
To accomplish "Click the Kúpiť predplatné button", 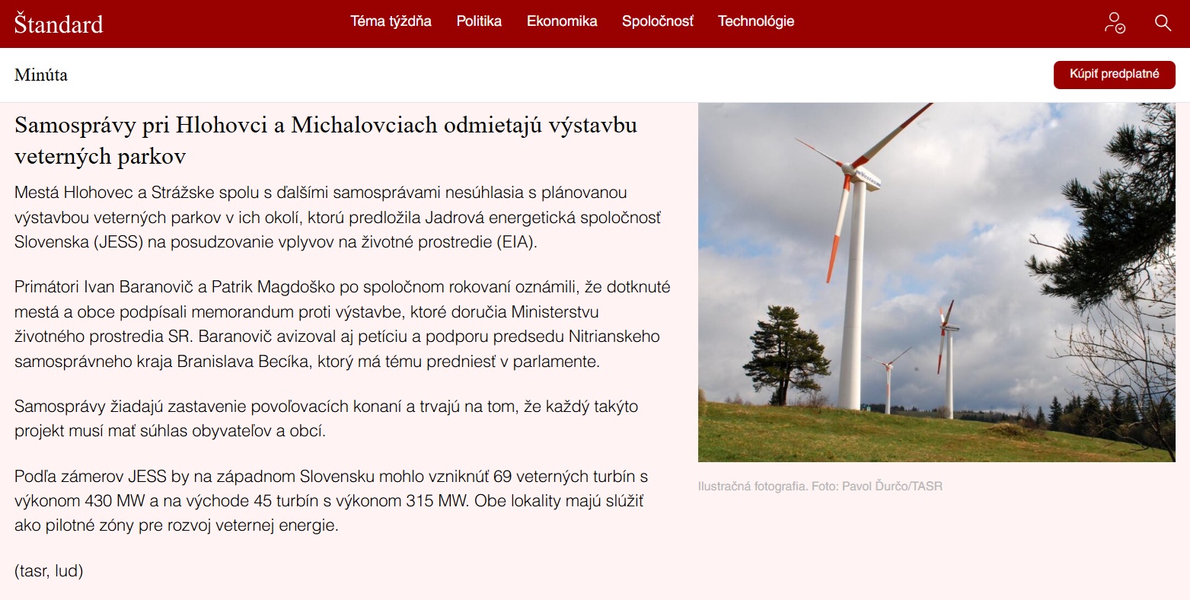I will 1114,75.
